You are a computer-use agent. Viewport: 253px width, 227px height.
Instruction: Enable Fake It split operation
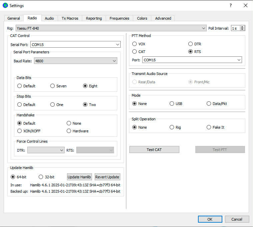[209, 127]
